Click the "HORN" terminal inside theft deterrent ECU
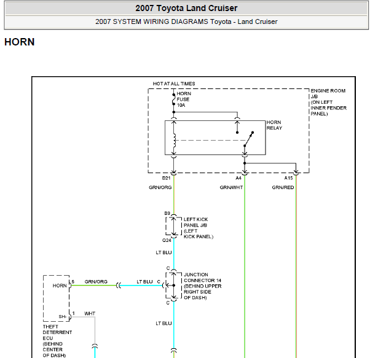 [x=60, y=286]
